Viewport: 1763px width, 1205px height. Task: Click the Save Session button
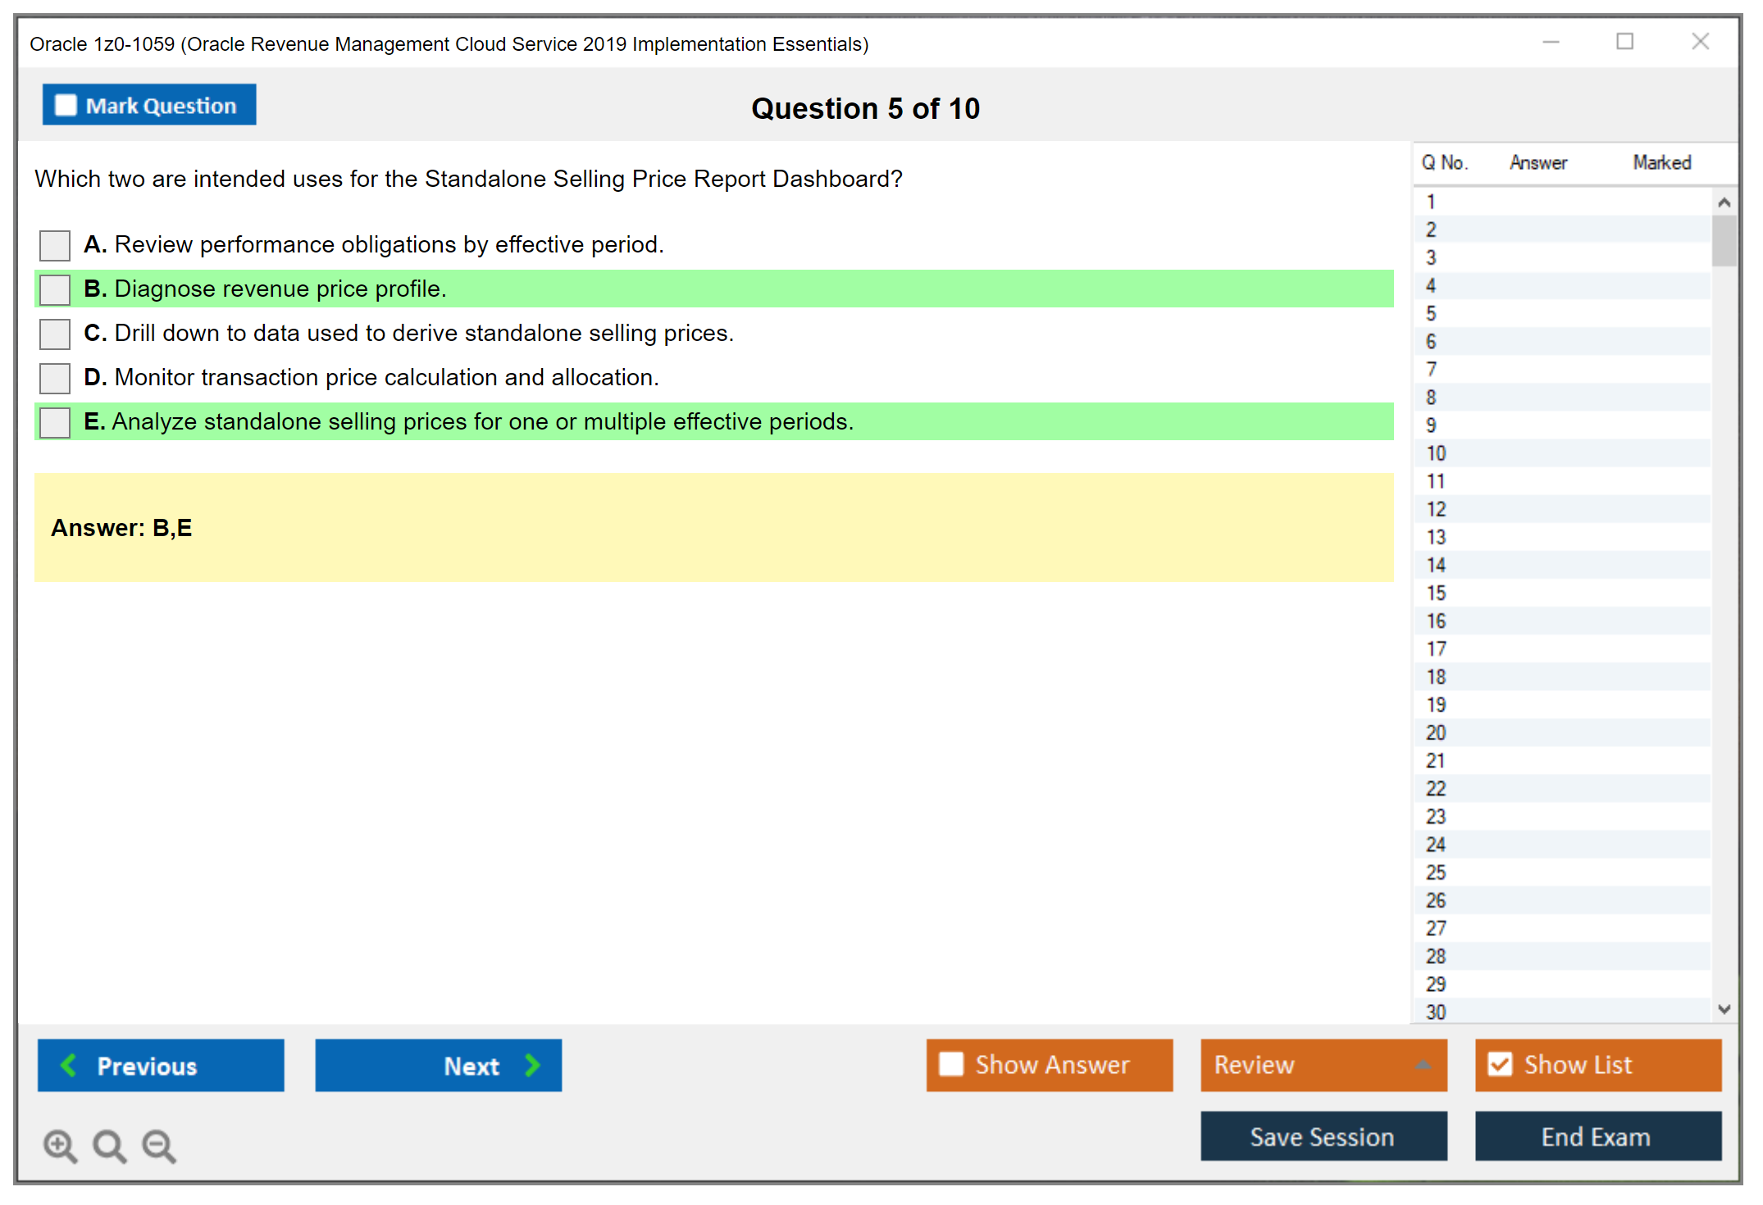click(1323, 1137)
